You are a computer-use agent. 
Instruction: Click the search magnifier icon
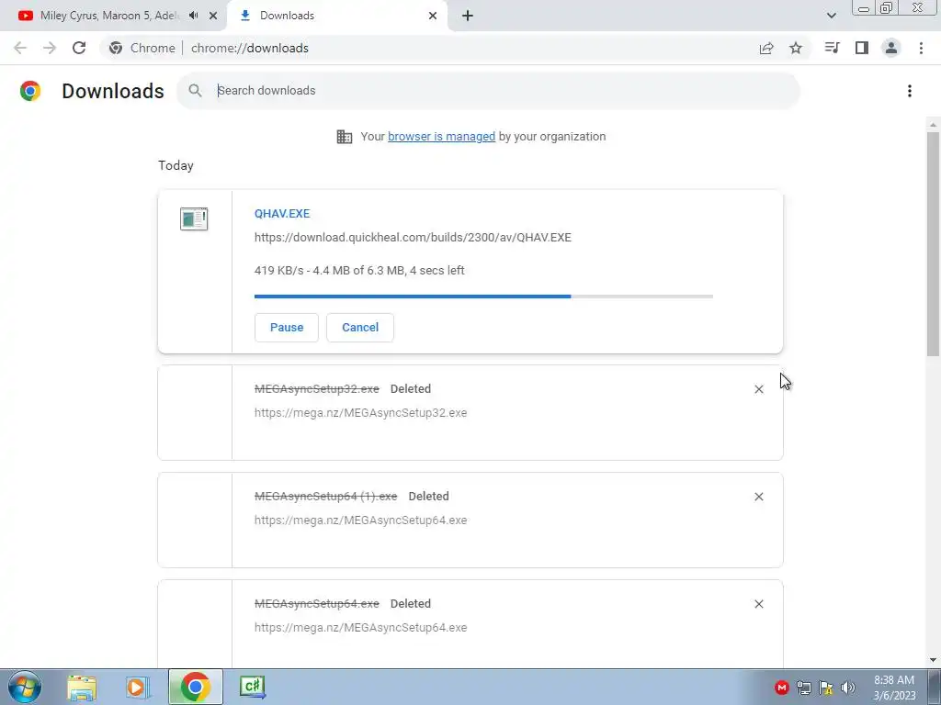[195, 91]
